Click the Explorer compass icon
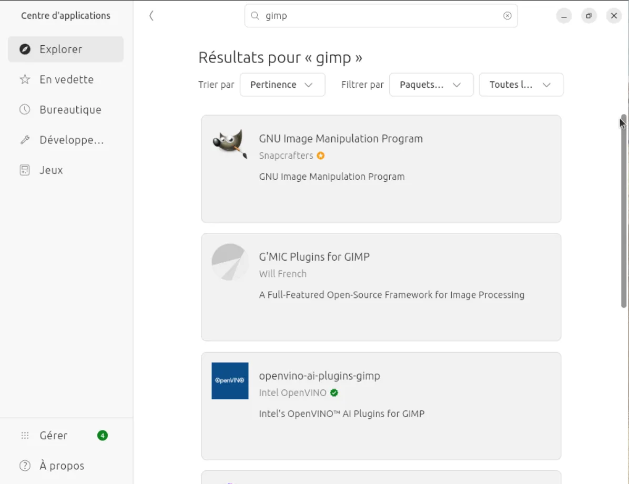This screenshot has height=484, width=629. click(x=25, y=49)
